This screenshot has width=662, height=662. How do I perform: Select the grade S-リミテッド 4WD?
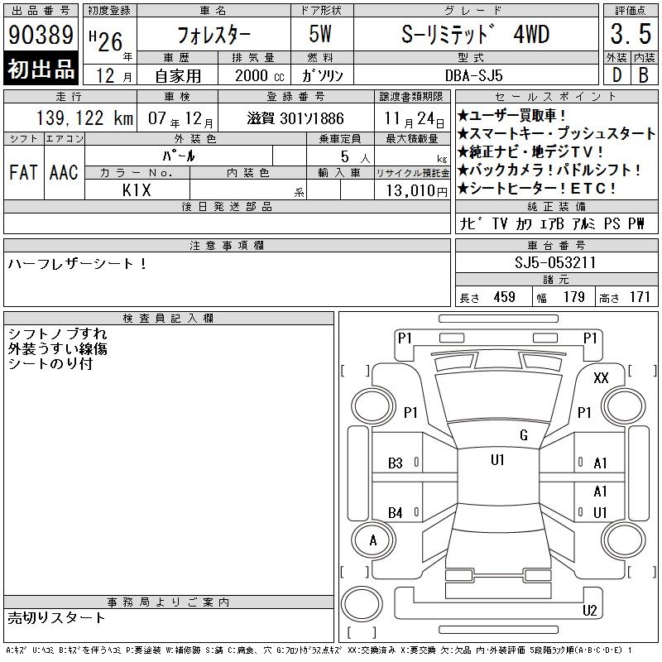(x=475, y=35)
